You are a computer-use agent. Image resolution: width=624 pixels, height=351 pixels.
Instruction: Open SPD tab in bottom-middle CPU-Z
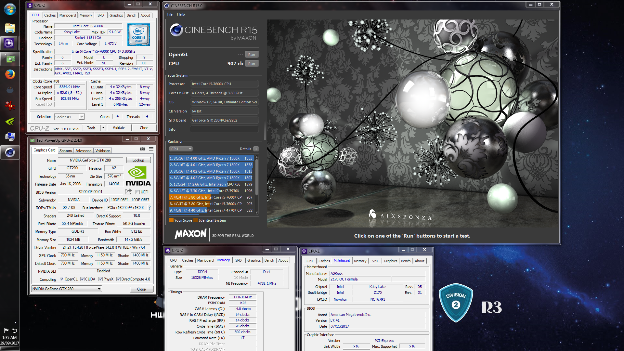(239, 260)
